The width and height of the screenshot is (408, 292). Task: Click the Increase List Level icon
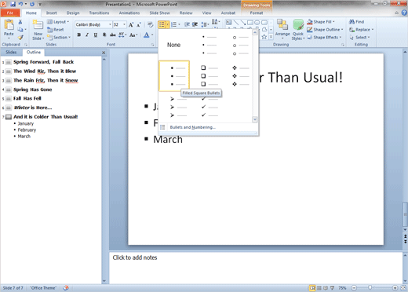pyautogui.click(x=195, y=24)
